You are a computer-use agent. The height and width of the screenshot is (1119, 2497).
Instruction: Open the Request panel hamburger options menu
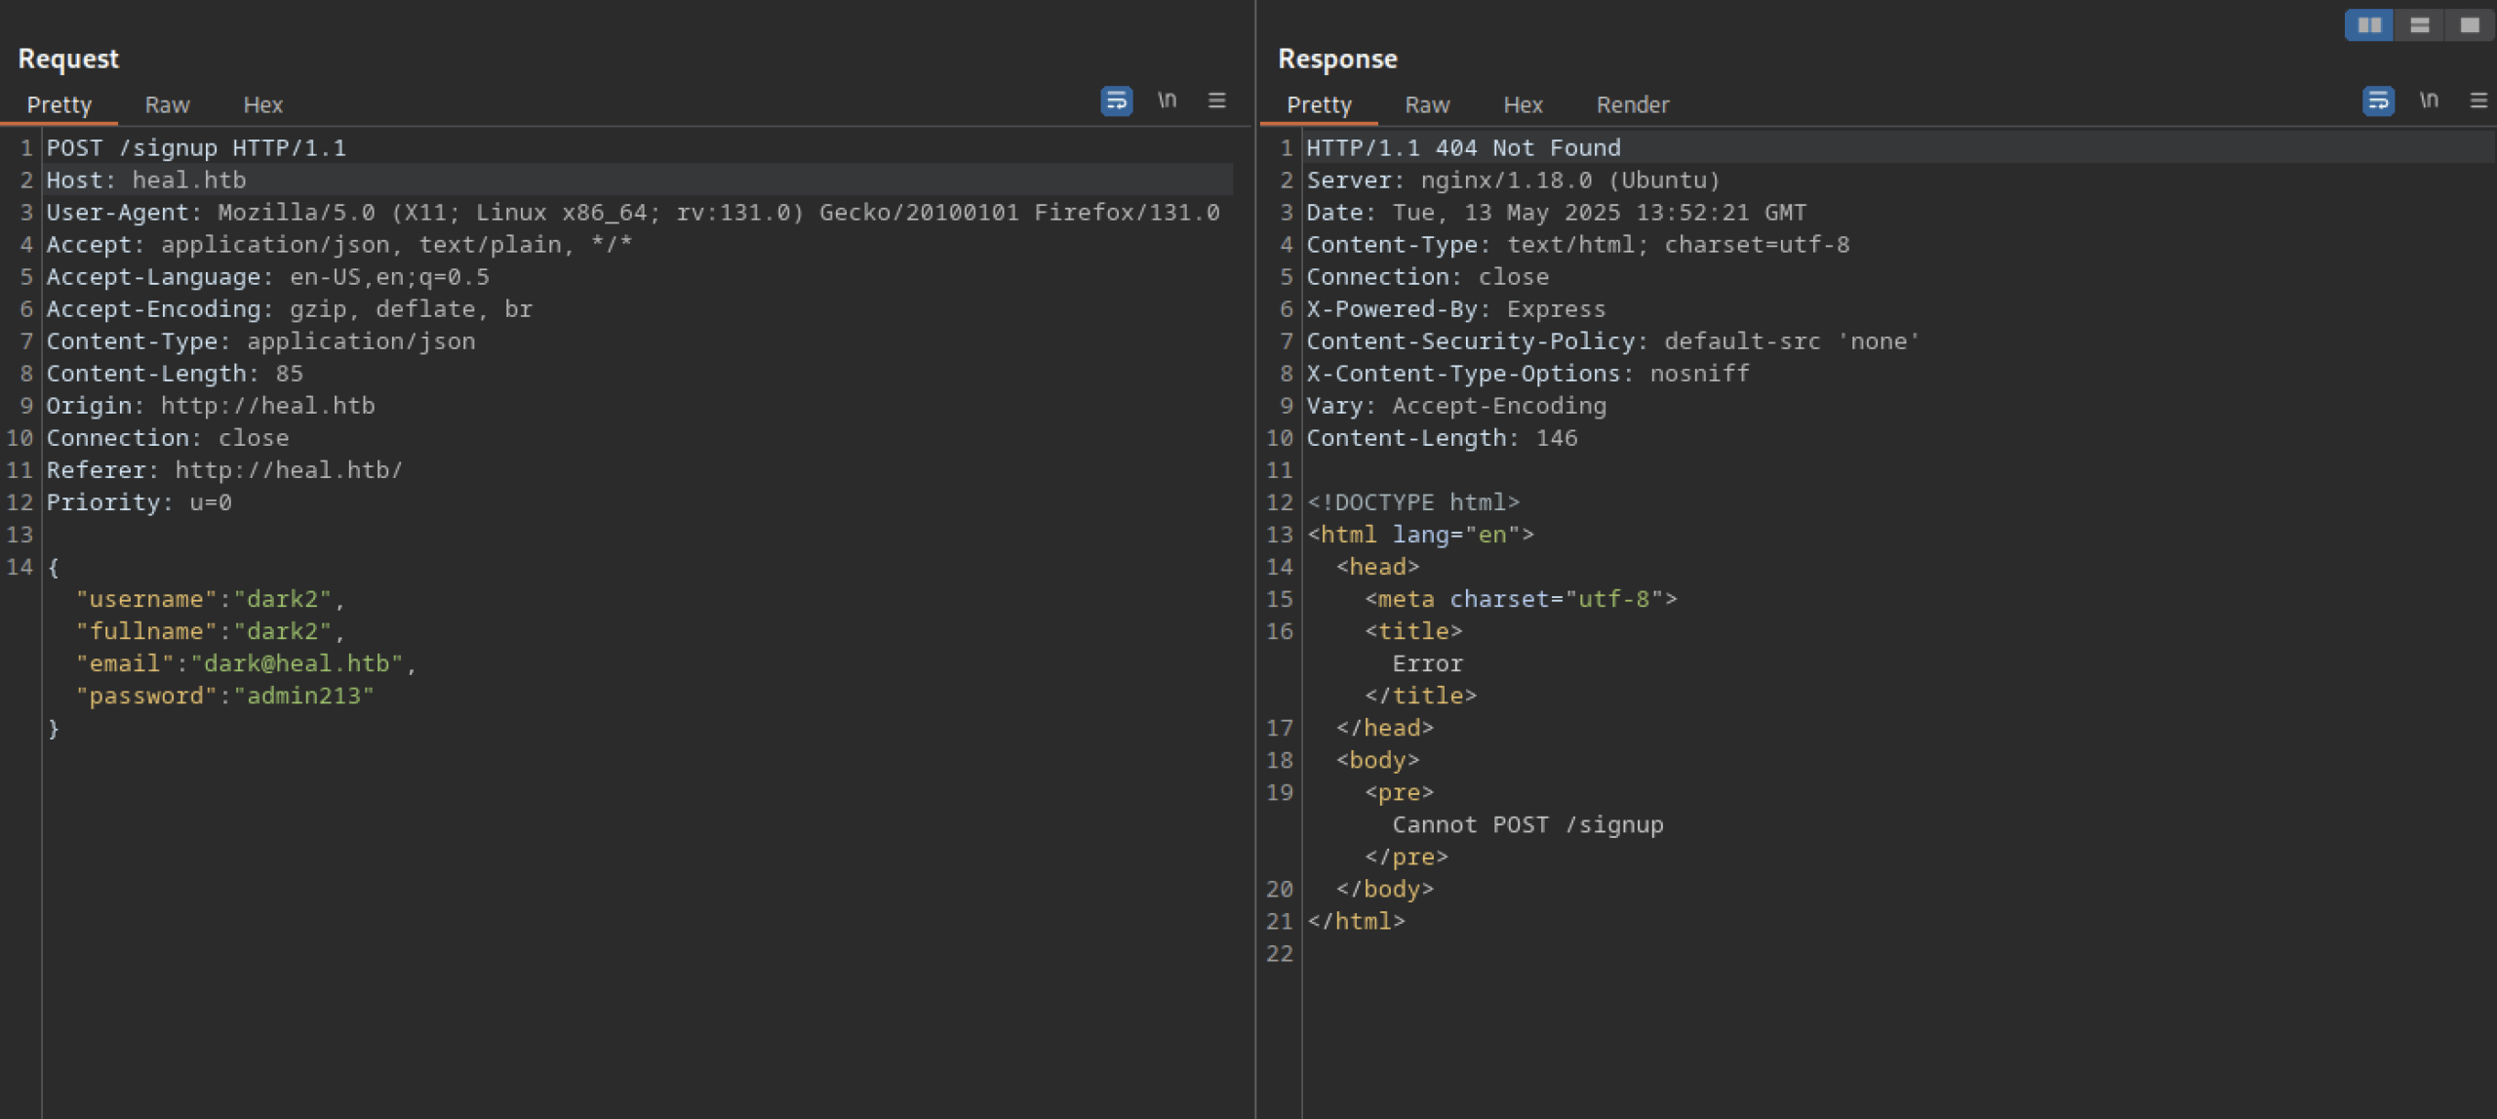point(1216,100)
